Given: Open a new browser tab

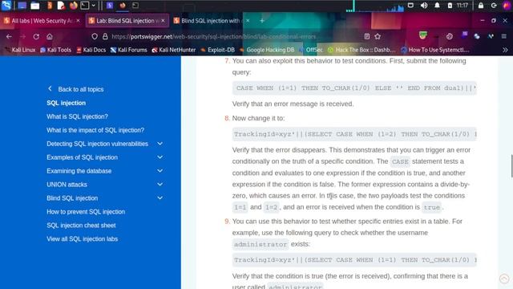Looking at the screenshot, I should point(262,21).
